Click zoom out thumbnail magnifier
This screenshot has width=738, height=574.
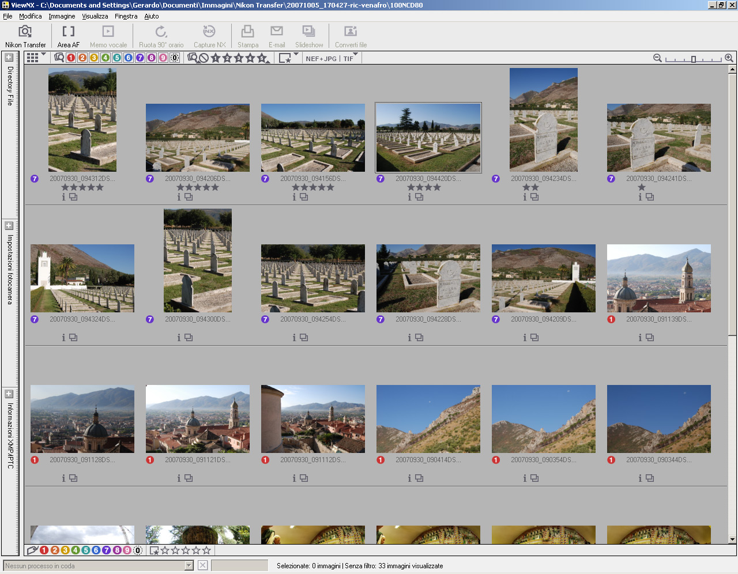[657, 58]
